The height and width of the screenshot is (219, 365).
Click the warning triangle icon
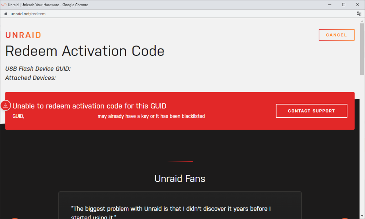click(5, 106)
